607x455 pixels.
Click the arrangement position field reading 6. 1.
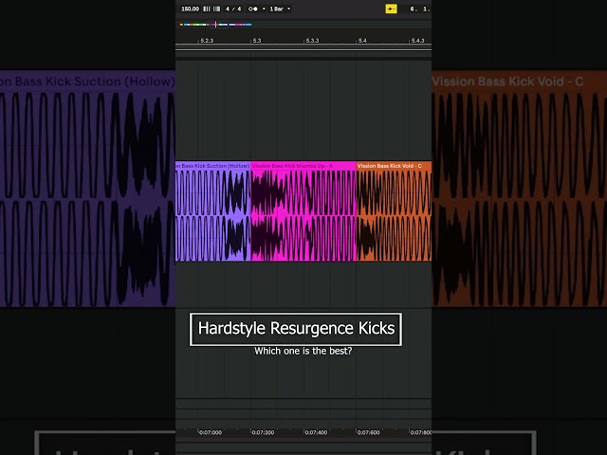419,9
